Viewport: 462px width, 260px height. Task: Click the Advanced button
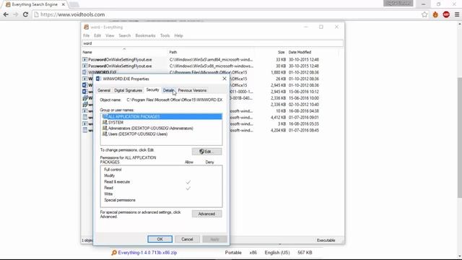tap(206, 214)
